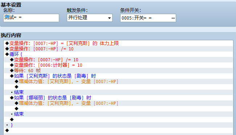Select the 结束 line of the 娜塔丽 condition
This screenshot has width=236, height=135.
tap(118, 114)
